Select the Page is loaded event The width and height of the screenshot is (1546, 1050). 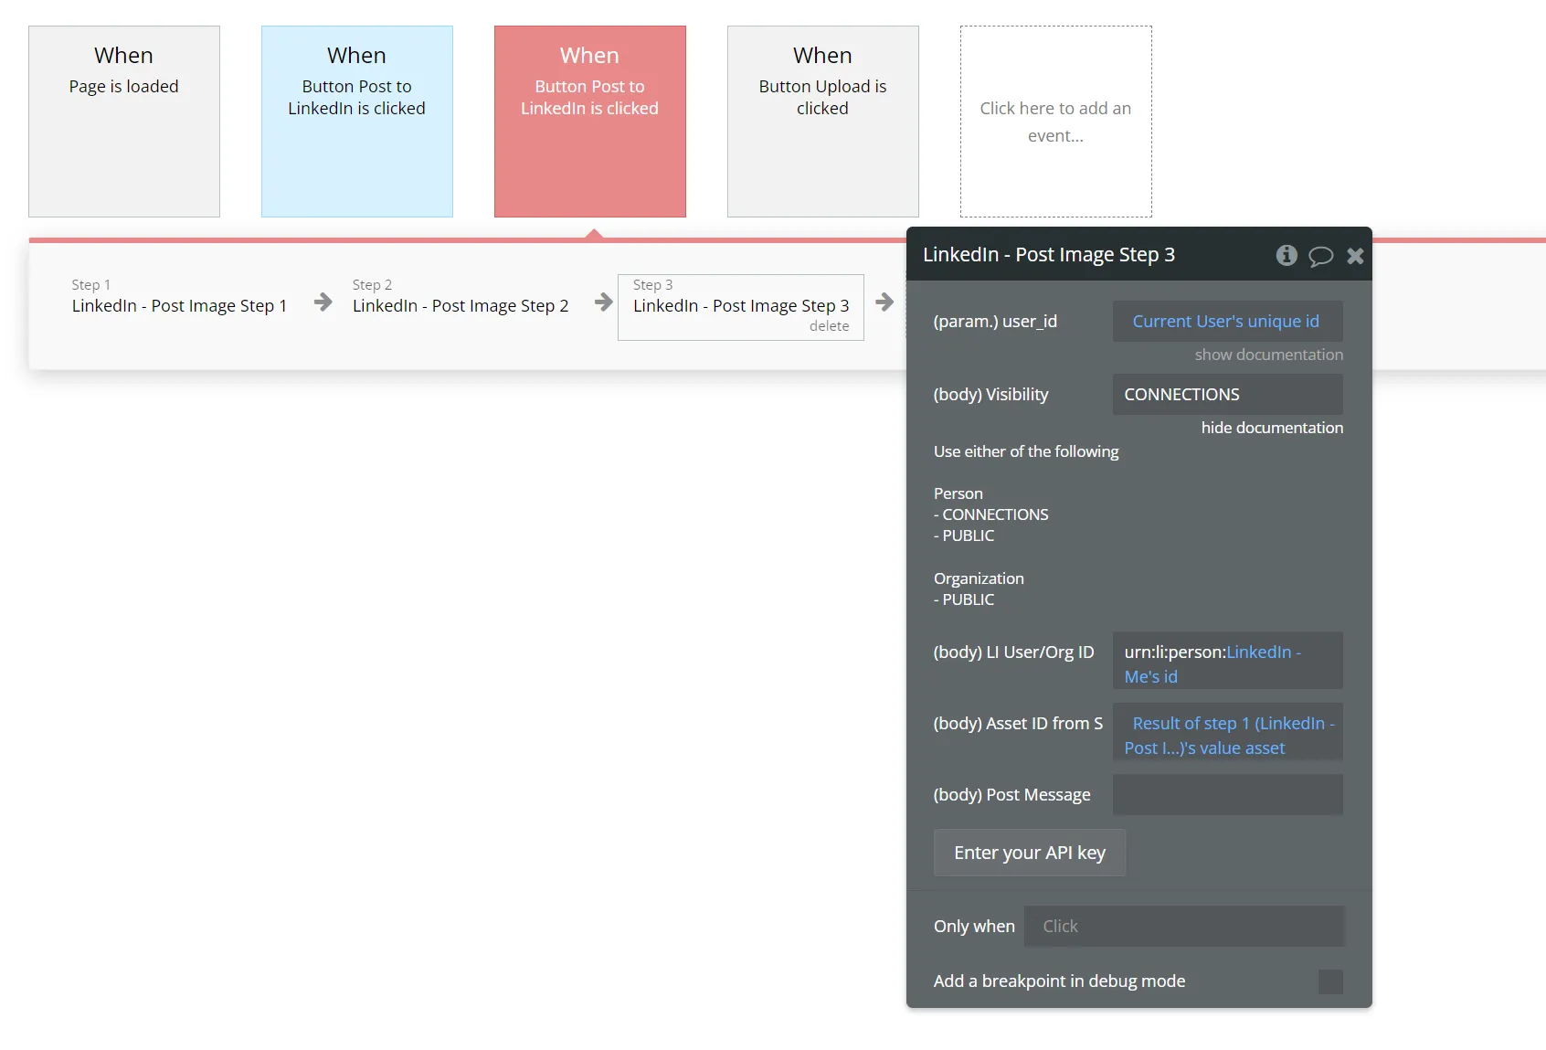pyautogui.click(x=124, y=122)
